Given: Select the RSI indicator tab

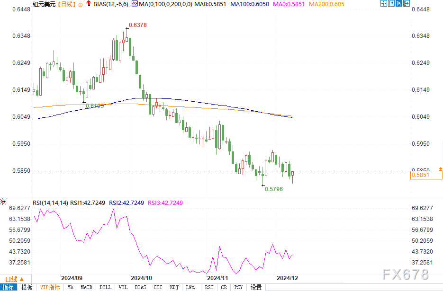Looking at the screenshot, I should 209,287.
